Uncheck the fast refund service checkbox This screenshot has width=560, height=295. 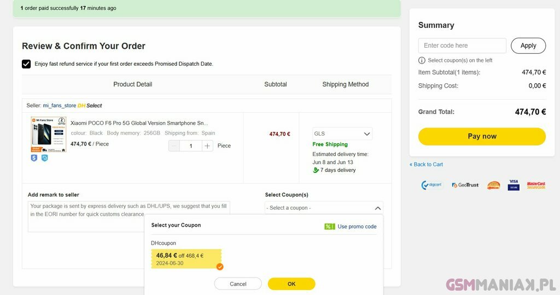[x=26, y=64]
